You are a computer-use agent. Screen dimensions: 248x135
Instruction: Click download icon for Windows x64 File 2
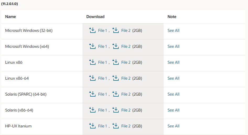(x=115, y=46)
